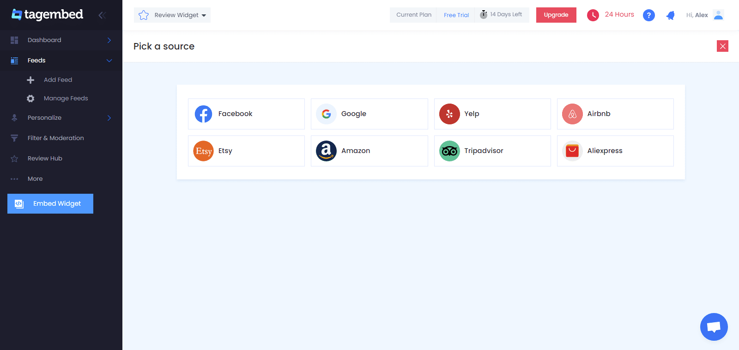Open the live chat bubble

pos(714,327)
